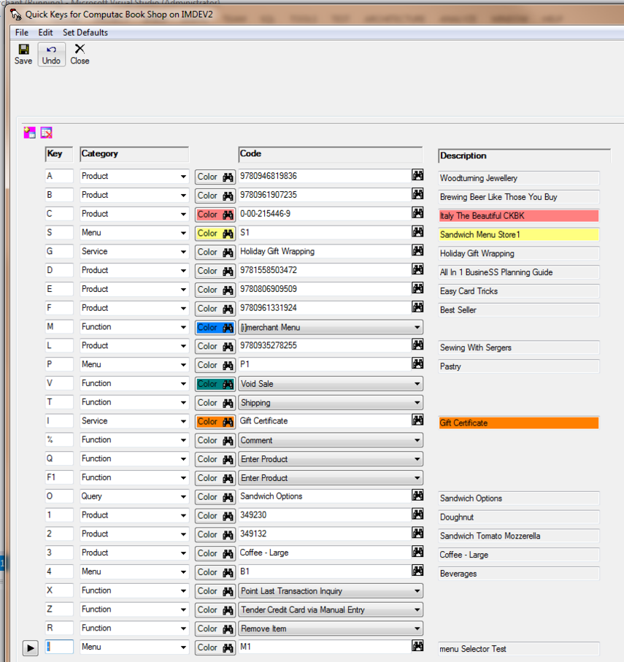
Task: Click binoculars lookup for code 9780961331924
Action: [417, 307]
